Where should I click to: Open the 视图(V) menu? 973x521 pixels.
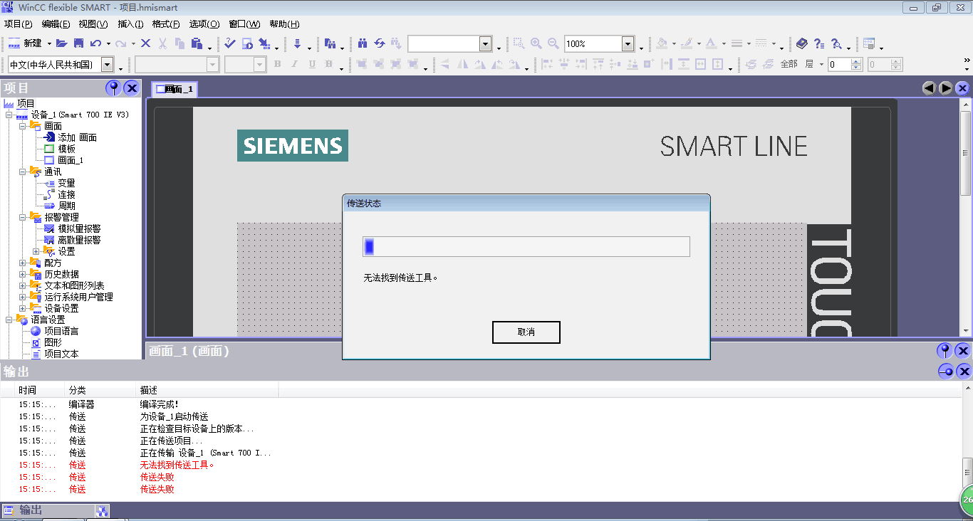point(93,24)
